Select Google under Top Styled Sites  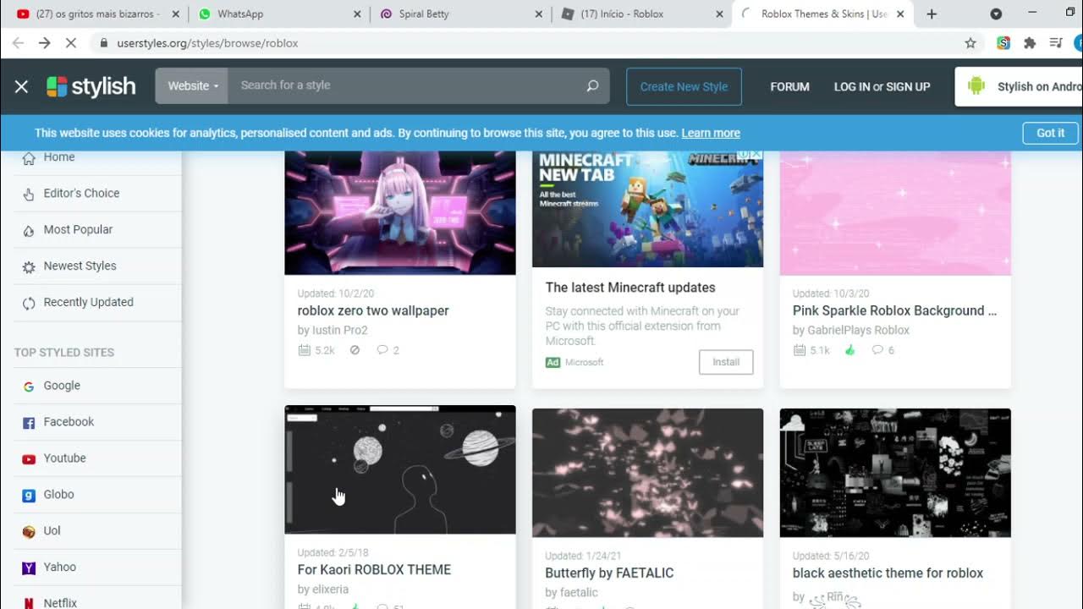tap(62, 386)
